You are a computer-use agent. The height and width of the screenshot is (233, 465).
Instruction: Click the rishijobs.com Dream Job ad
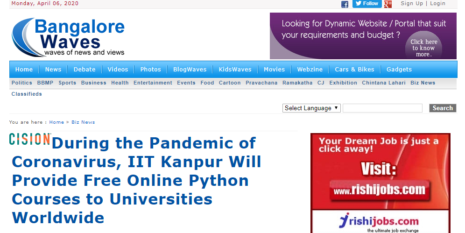(380, 183)
